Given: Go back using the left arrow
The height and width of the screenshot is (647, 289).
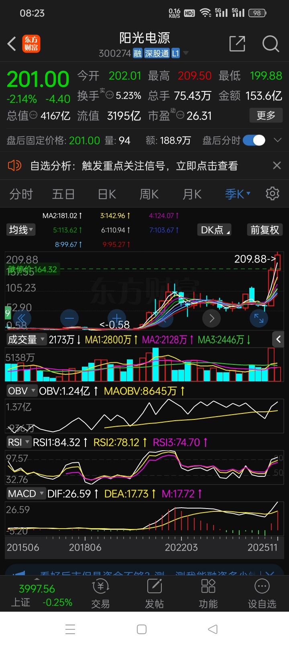Looking at the screenshot, I should [12, 44].
